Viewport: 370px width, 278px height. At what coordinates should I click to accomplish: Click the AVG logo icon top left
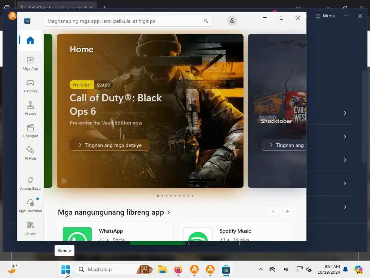click(x=12, y=16)
